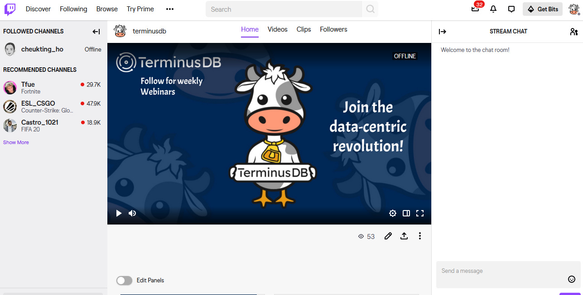This screenshot has width=583, height=295.
Task: Click Show More under recommended channels
Action: coord(16,142)
